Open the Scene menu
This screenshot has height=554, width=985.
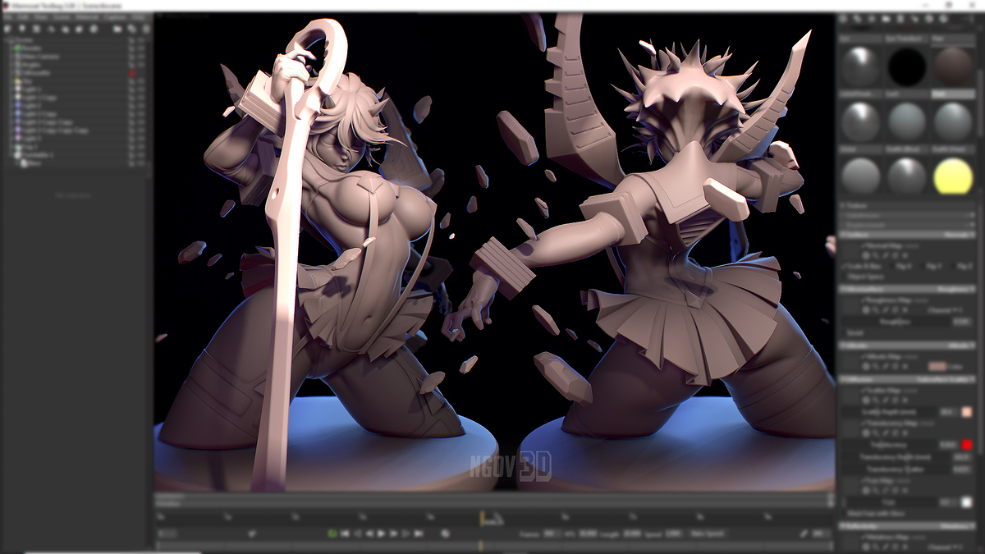(62, 16)
